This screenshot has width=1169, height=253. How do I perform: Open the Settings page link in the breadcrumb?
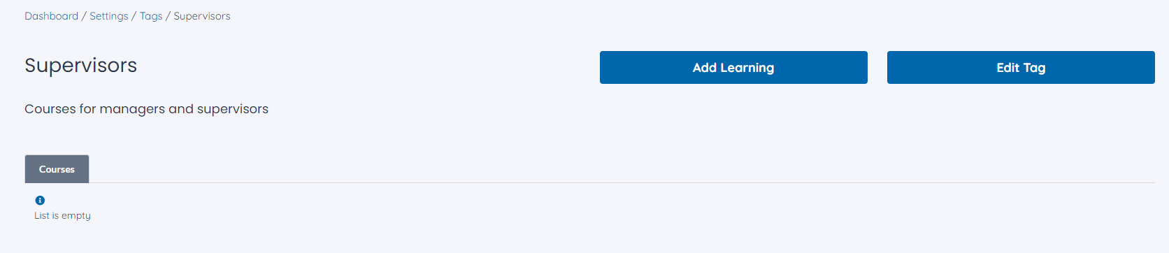point(109,16)
